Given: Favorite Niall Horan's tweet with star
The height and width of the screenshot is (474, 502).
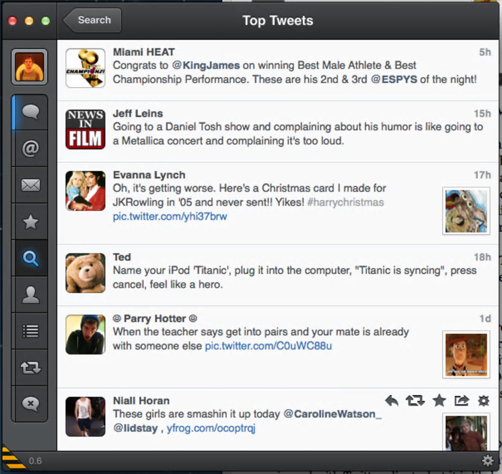Looking at the screenshot, I should tap(439, 400).
